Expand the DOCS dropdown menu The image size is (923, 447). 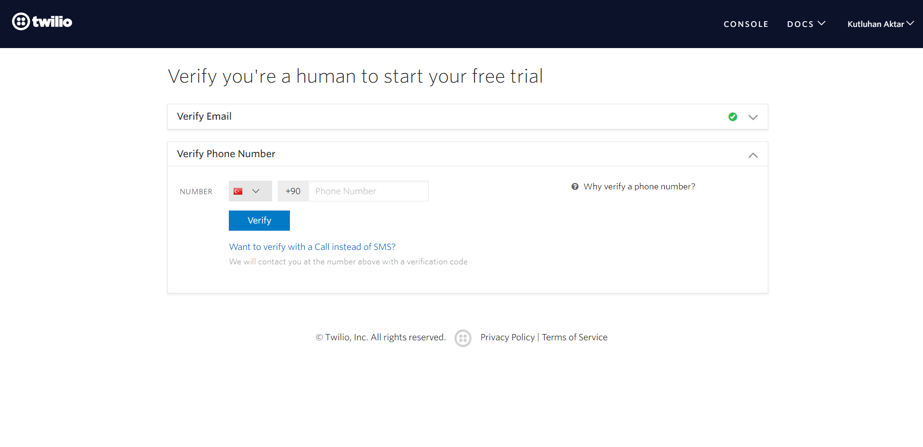pyautogui.click(x=806, y=24)
